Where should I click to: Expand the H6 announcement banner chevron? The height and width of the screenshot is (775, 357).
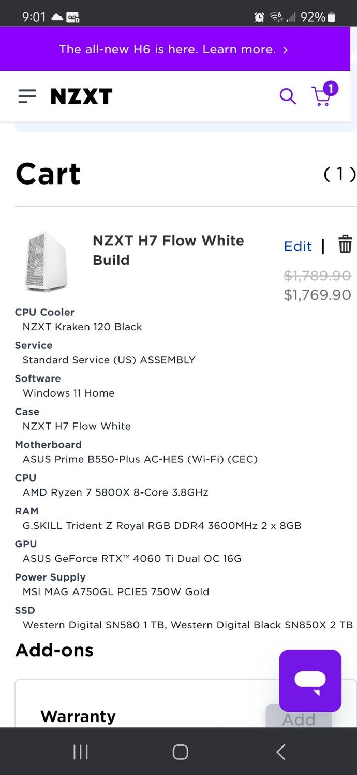click(285, 49)
